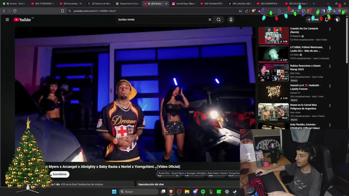Open options menu for Doly Flackko video
Screen dimensions: 349x196
[x=330, y=125]
